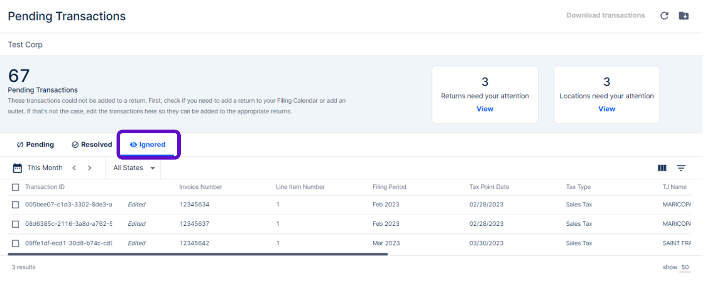Click the horizontal scrollbar under the table
This screenshot has height=288, width=705.
(x=198, y=254)
